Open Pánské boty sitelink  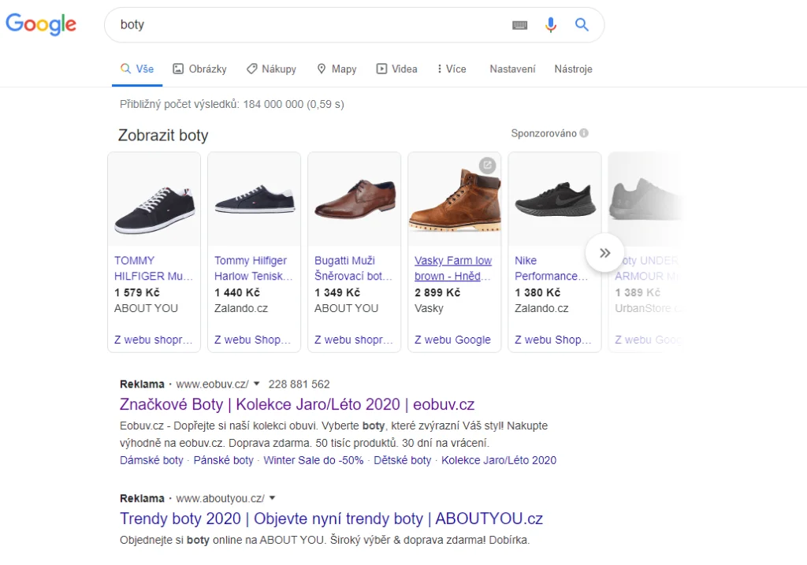[x=223, y=460]
